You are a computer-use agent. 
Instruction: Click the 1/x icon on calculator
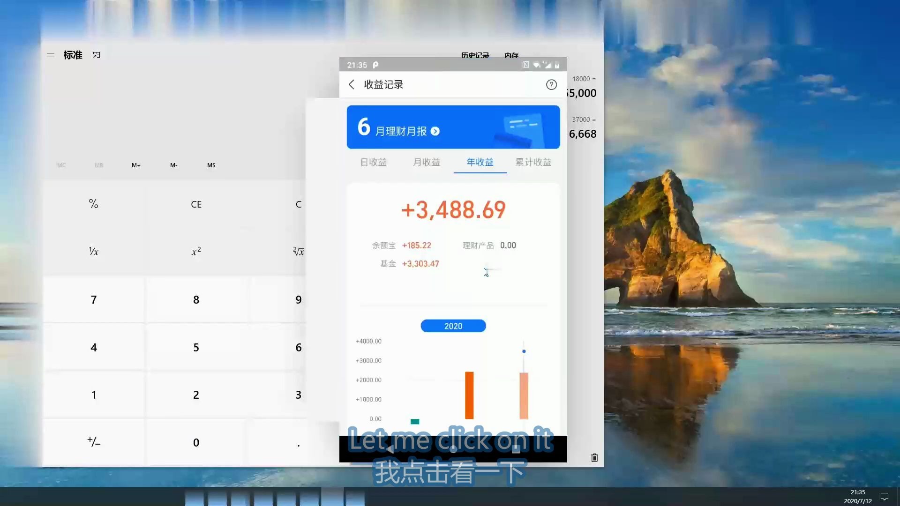pyautogui.click(x=93, y=252)
